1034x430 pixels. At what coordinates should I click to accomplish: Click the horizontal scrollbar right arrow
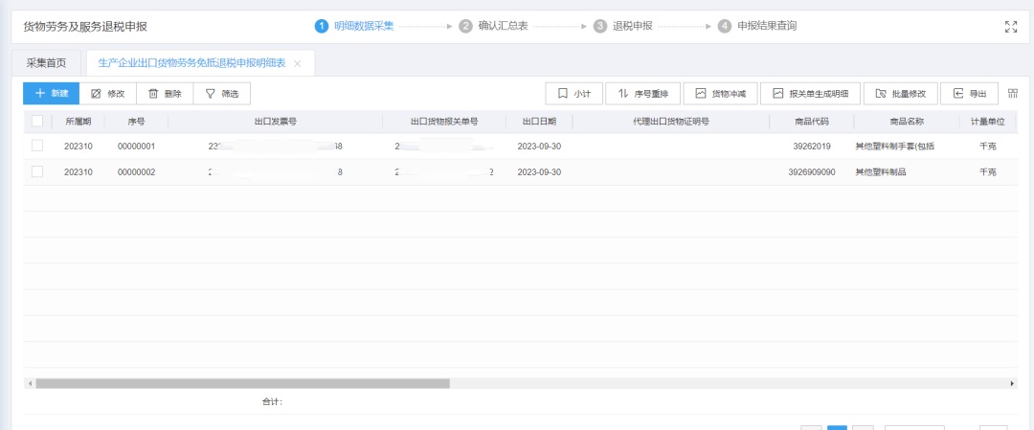tap(1013, 383)
